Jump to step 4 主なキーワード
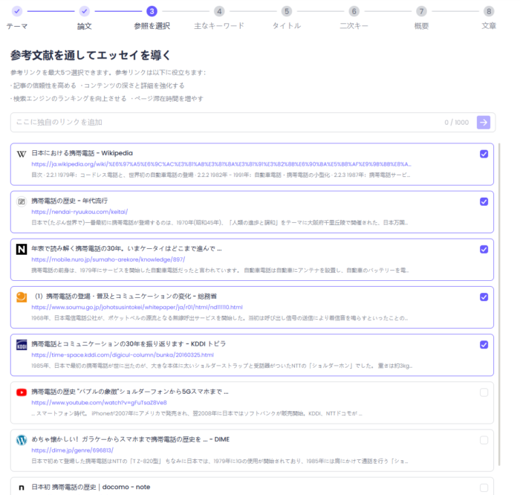The image size is (520, 495). (219, 11)
